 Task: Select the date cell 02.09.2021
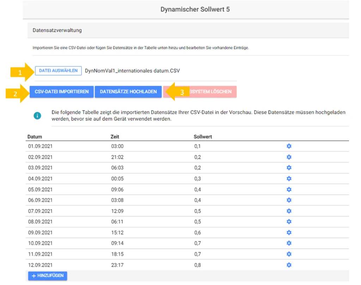coord(40,157)
